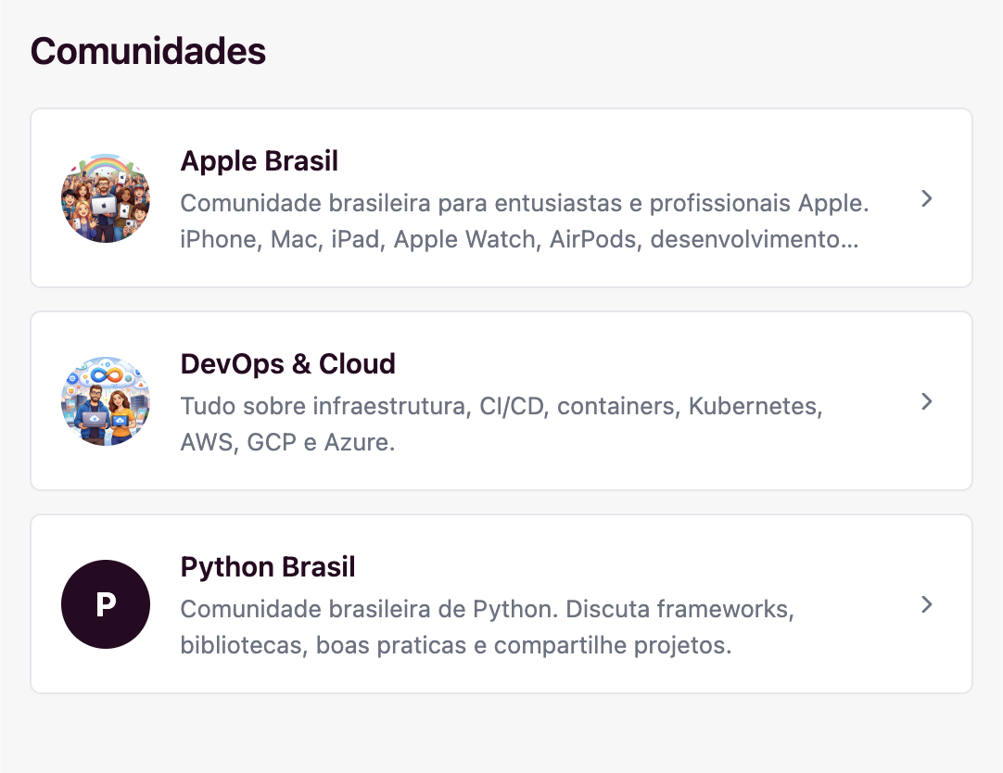Click the Apple Brasil community avatar

coord(106,198)
